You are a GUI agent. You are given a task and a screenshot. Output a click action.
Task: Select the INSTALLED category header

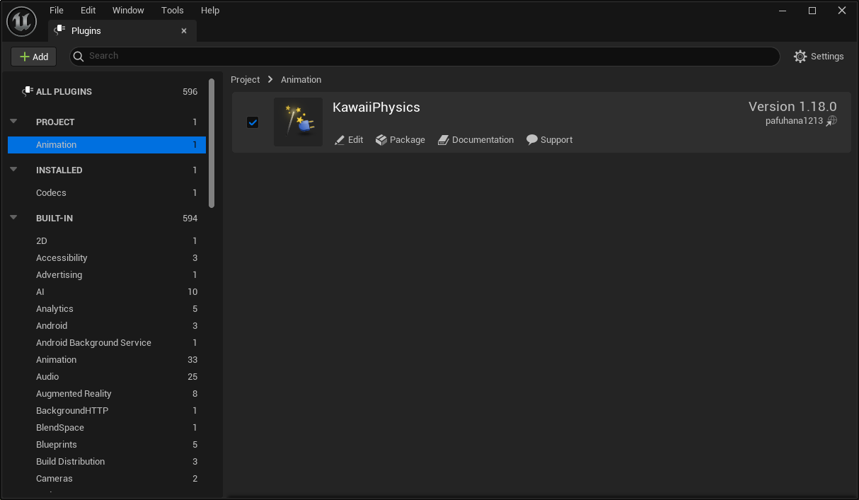click(107, 170)
